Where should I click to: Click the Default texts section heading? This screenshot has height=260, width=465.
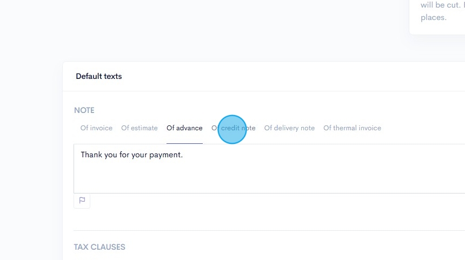click(x=99, y=76)
